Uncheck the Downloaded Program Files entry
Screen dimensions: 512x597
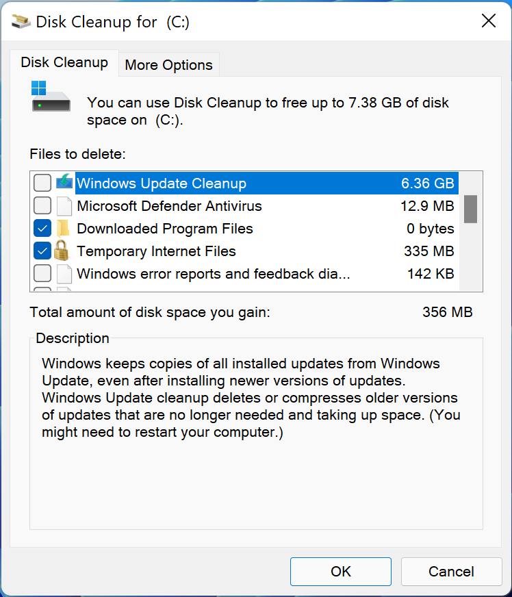pos(42,228)
